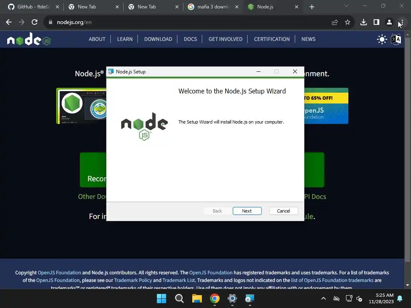Reload the nodejs.org page
Screen dimensions: 411x308
(35, 22)
